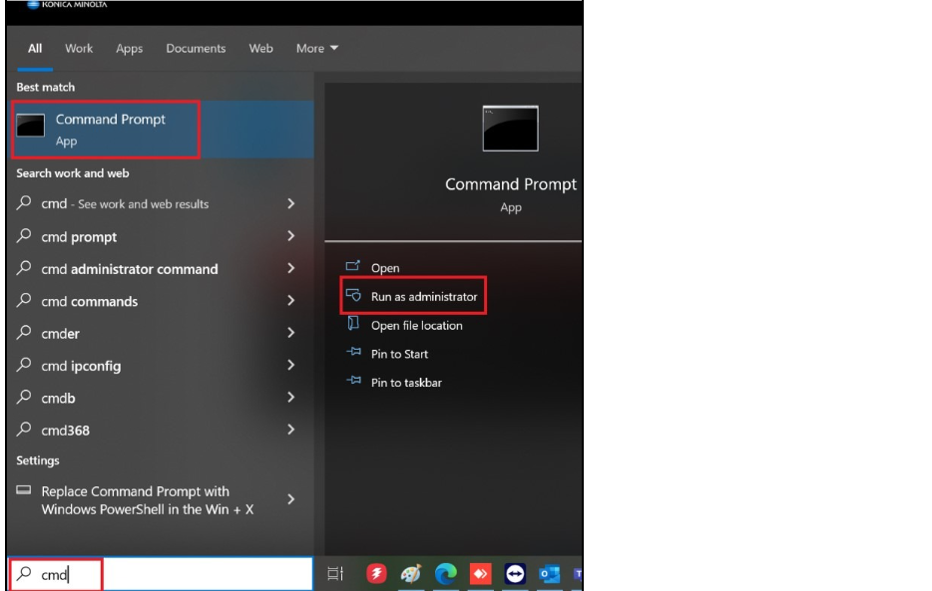Viewport: 932px width, 591px height.
Task: Choose Open file location
Action: [416, 325]
